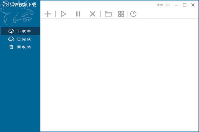Switch to the 已完成 label
199x132 pixels.
point(24,39)
